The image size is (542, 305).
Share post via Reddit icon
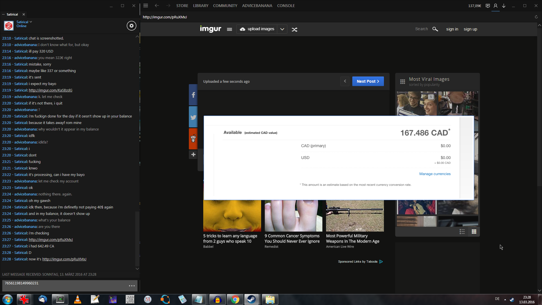(x=193, y=138)
